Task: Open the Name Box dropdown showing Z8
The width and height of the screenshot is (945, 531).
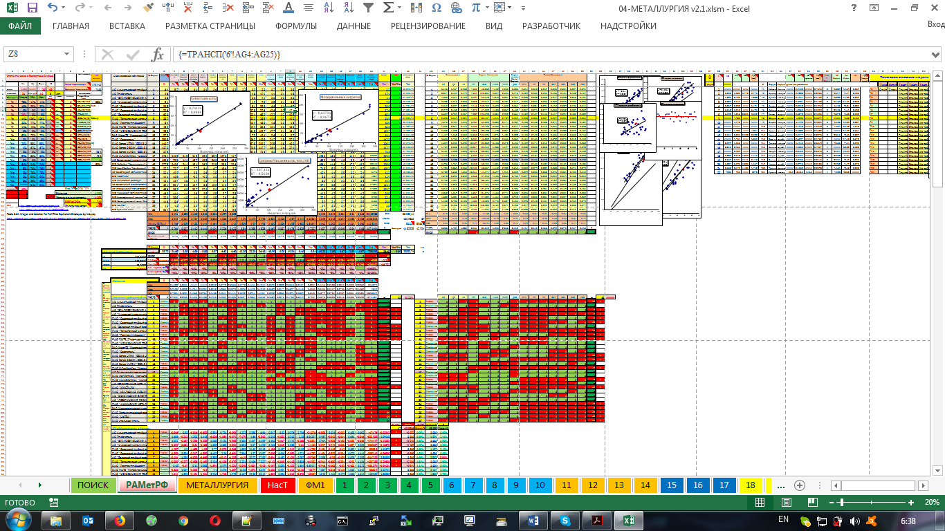Action: click(67, 55)
